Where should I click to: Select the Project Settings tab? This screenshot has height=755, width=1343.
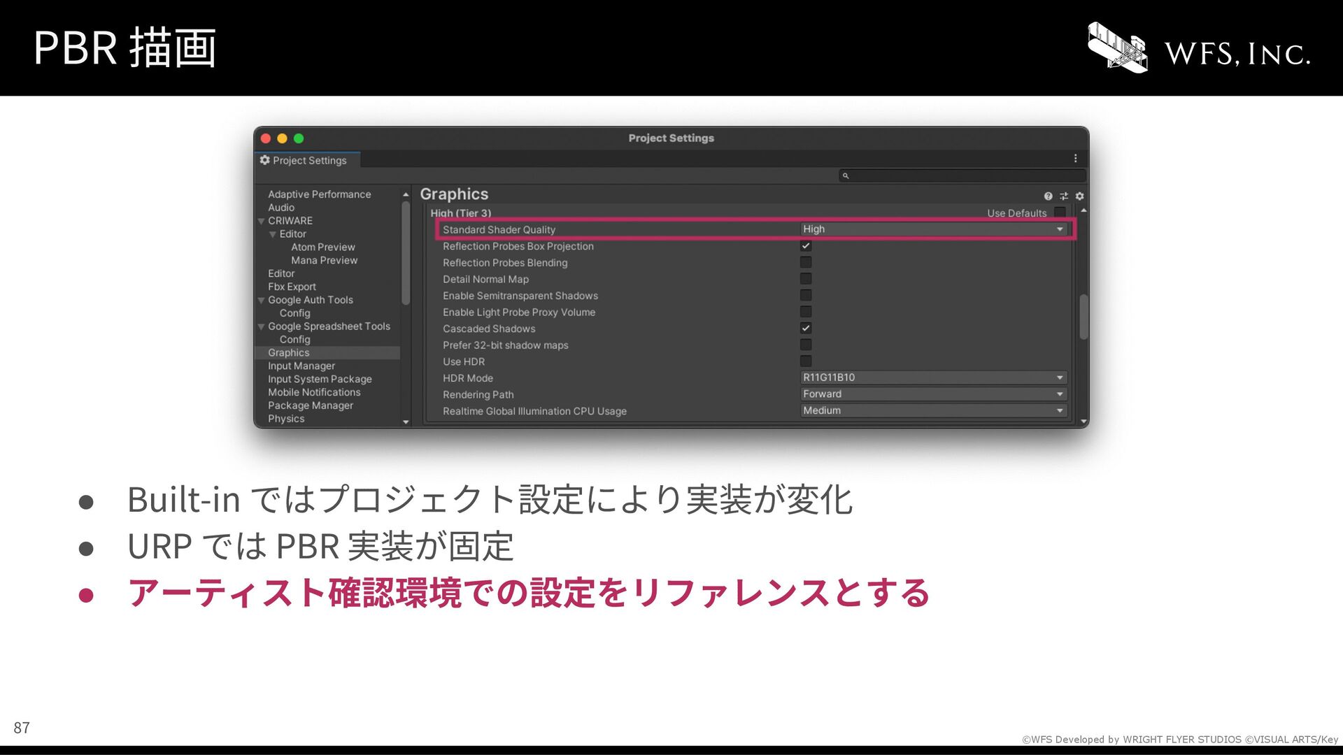308,160
